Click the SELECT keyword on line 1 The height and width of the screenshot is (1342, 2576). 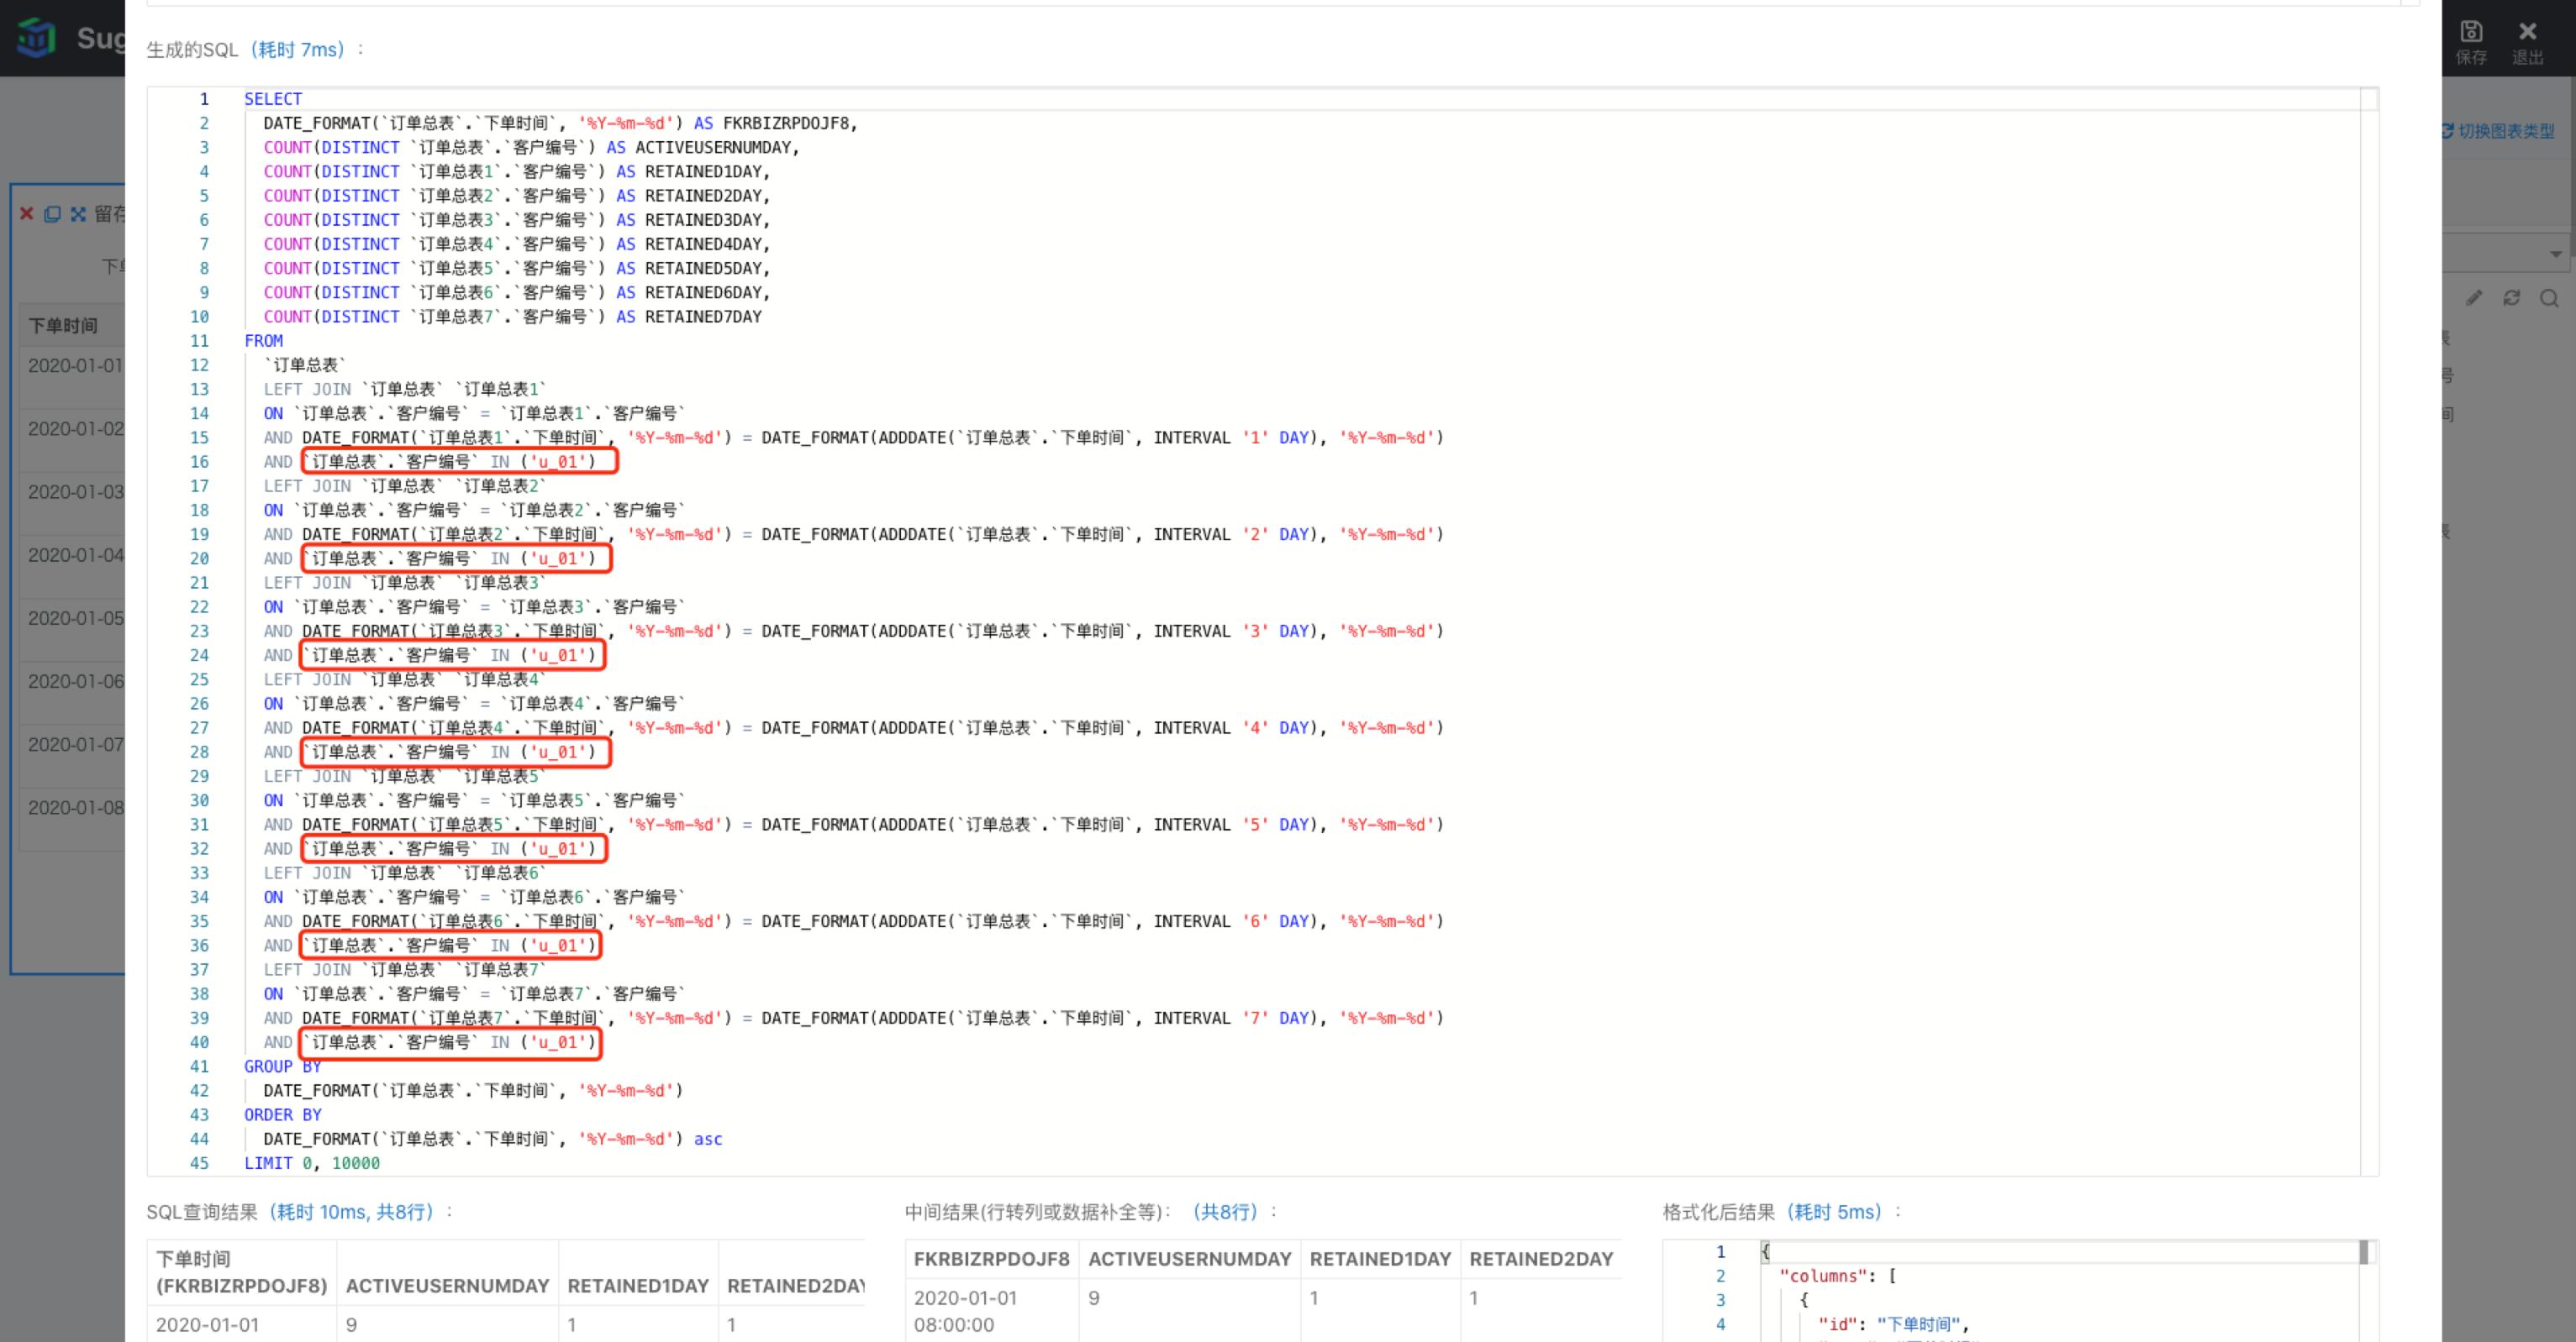tap(273, 99)
